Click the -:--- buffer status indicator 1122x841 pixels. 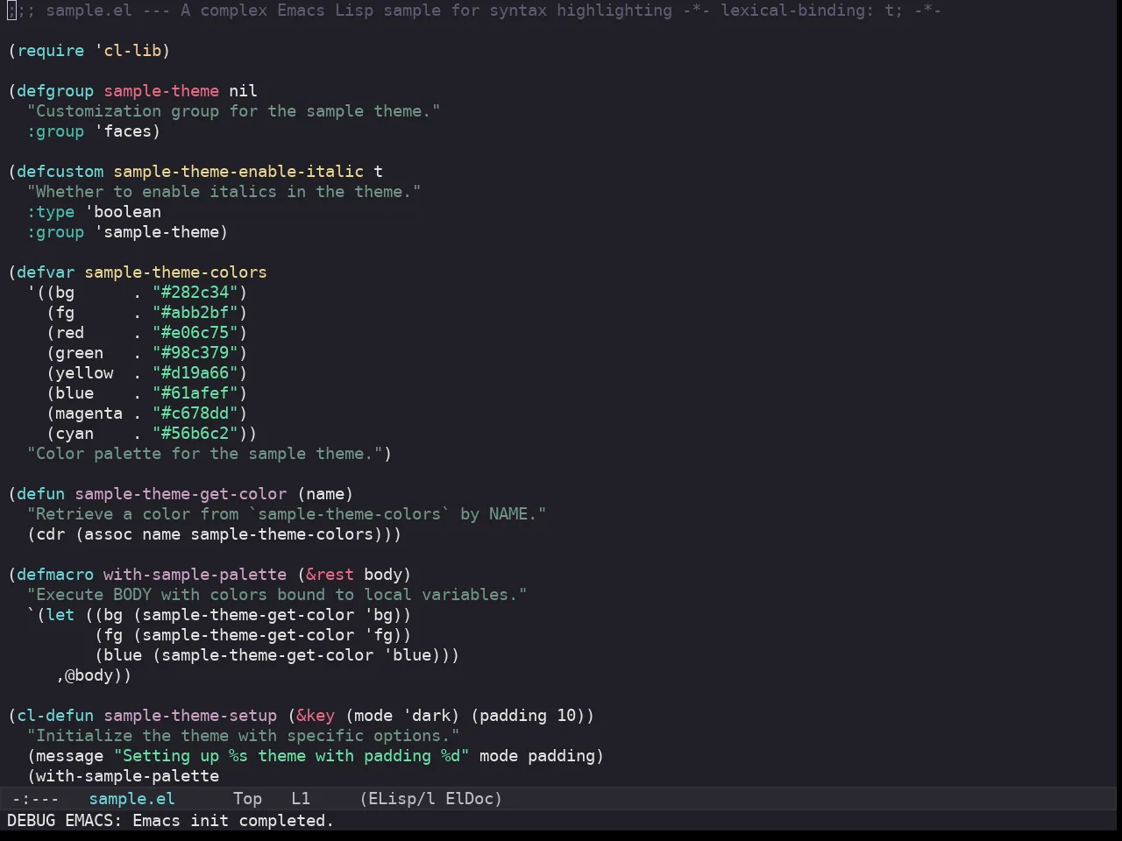click(x=35, y=799)
